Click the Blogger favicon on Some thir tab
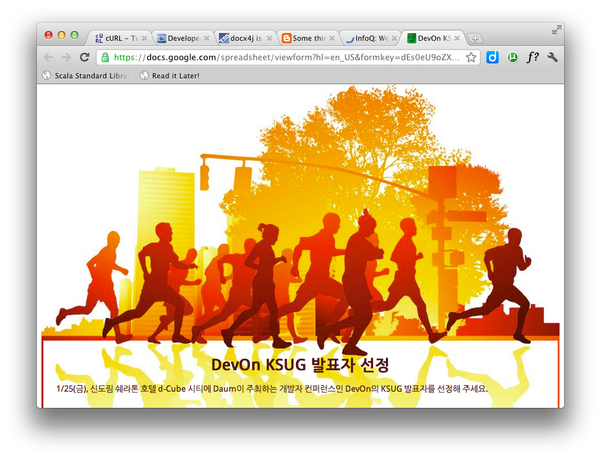 286,38
